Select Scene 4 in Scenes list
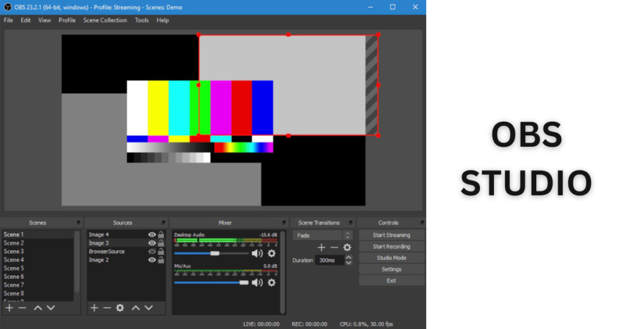This screenshot has width=626, height=329. pos(38,260)
